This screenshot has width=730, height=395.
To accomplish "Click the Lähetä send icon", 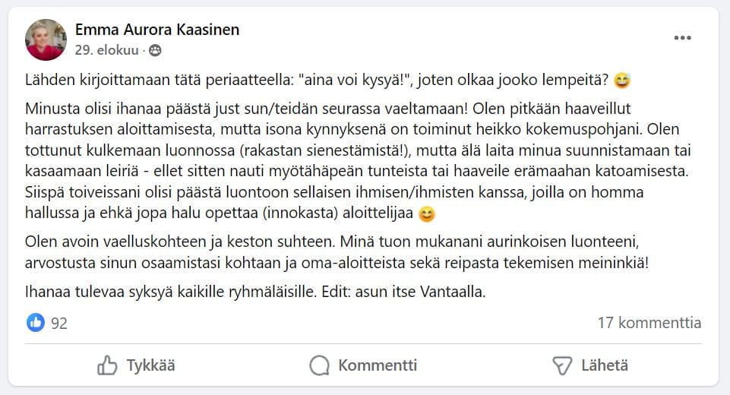I will 561,365.
